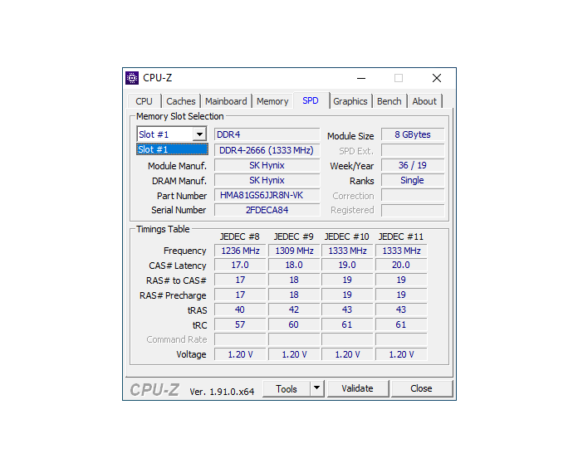The image size is (578, 468).
Task: Click CAS# Latency value 19.0
Action: 347,265
